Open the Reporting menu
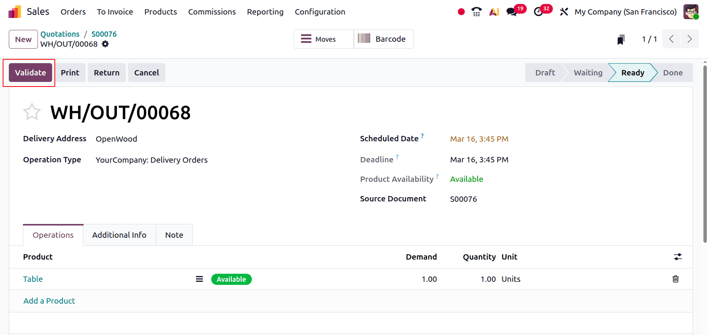 tap(265, 12)
